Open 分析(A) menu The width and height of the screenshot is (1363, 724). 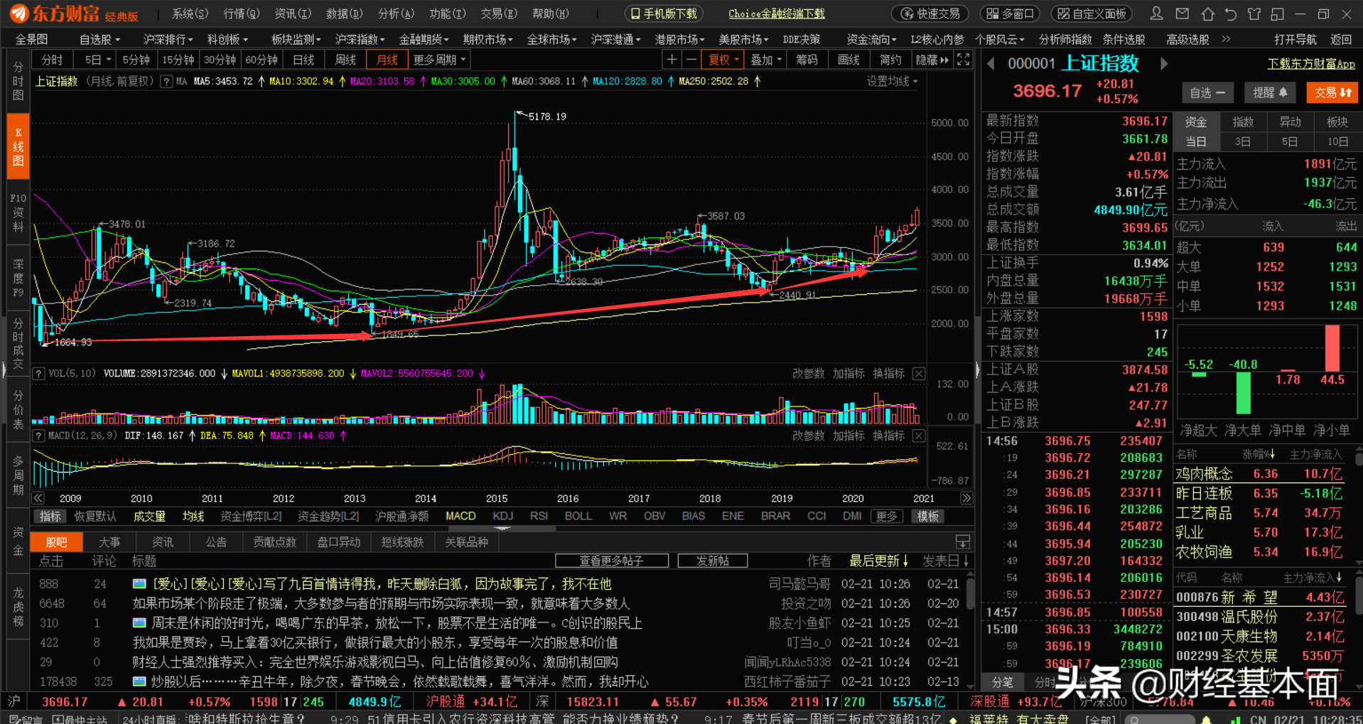[x=396, y=13]
